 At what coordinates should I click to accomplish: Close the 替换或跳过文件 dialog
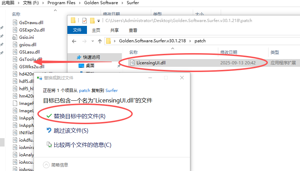pyautogui.click(x=182, y=78)
